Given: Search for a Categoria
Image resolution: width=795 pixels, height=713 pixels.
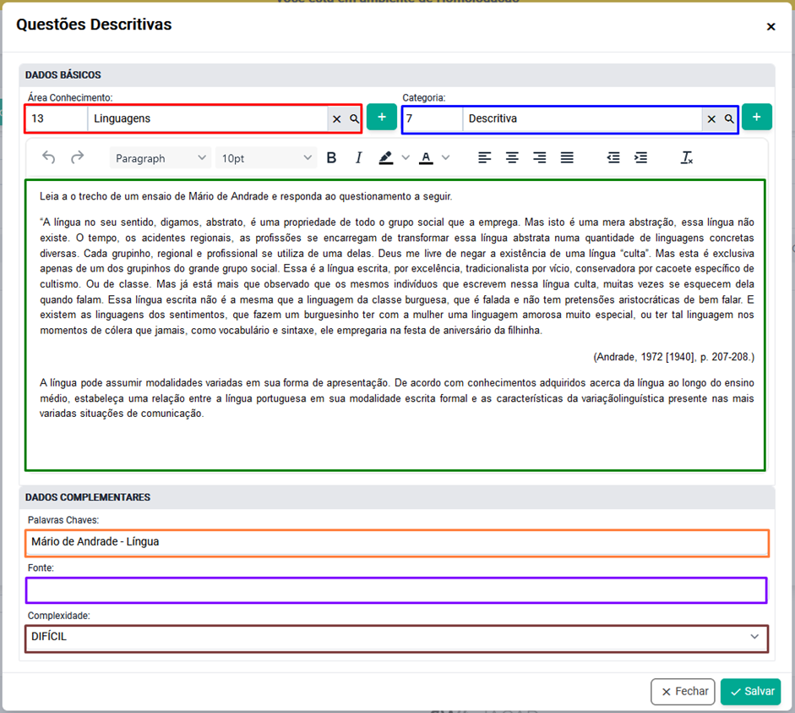Looking at the screenshot, I should pos(729,118).
